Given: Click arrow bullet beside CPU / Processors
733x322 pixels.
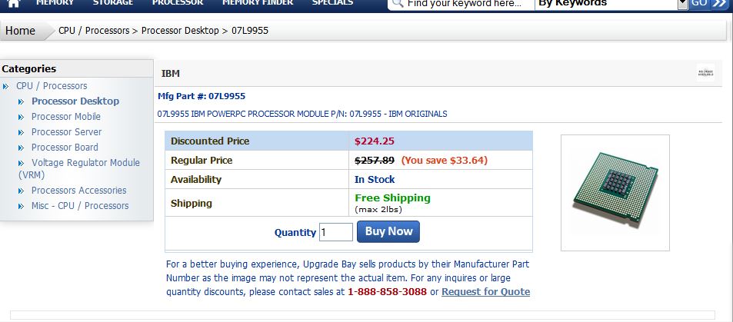Looking at the screenshot, I should click(7, 86).
